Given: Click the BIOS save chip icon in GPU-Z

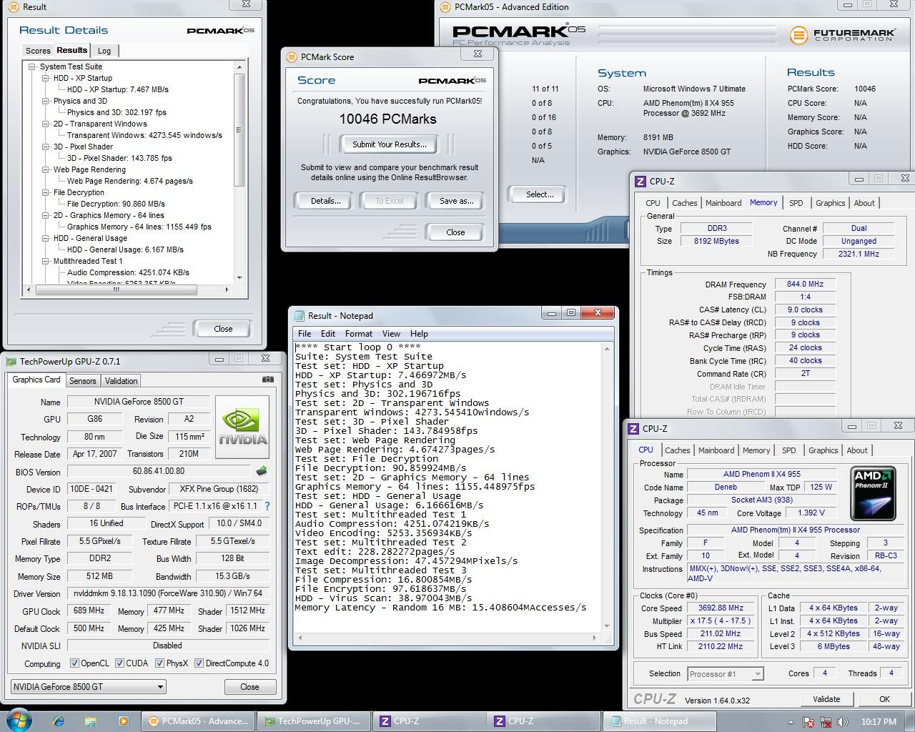Looking at the screenshot, I should click(x=262, y=471).
